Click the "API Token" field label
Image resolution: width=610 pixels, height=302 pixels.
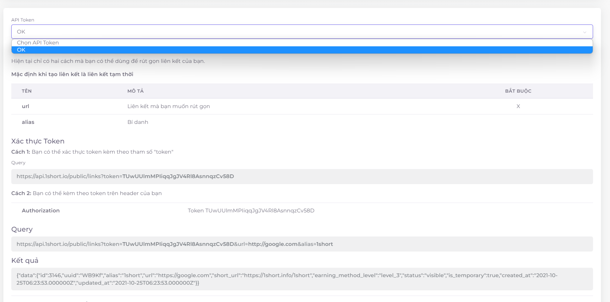[23, 20]
